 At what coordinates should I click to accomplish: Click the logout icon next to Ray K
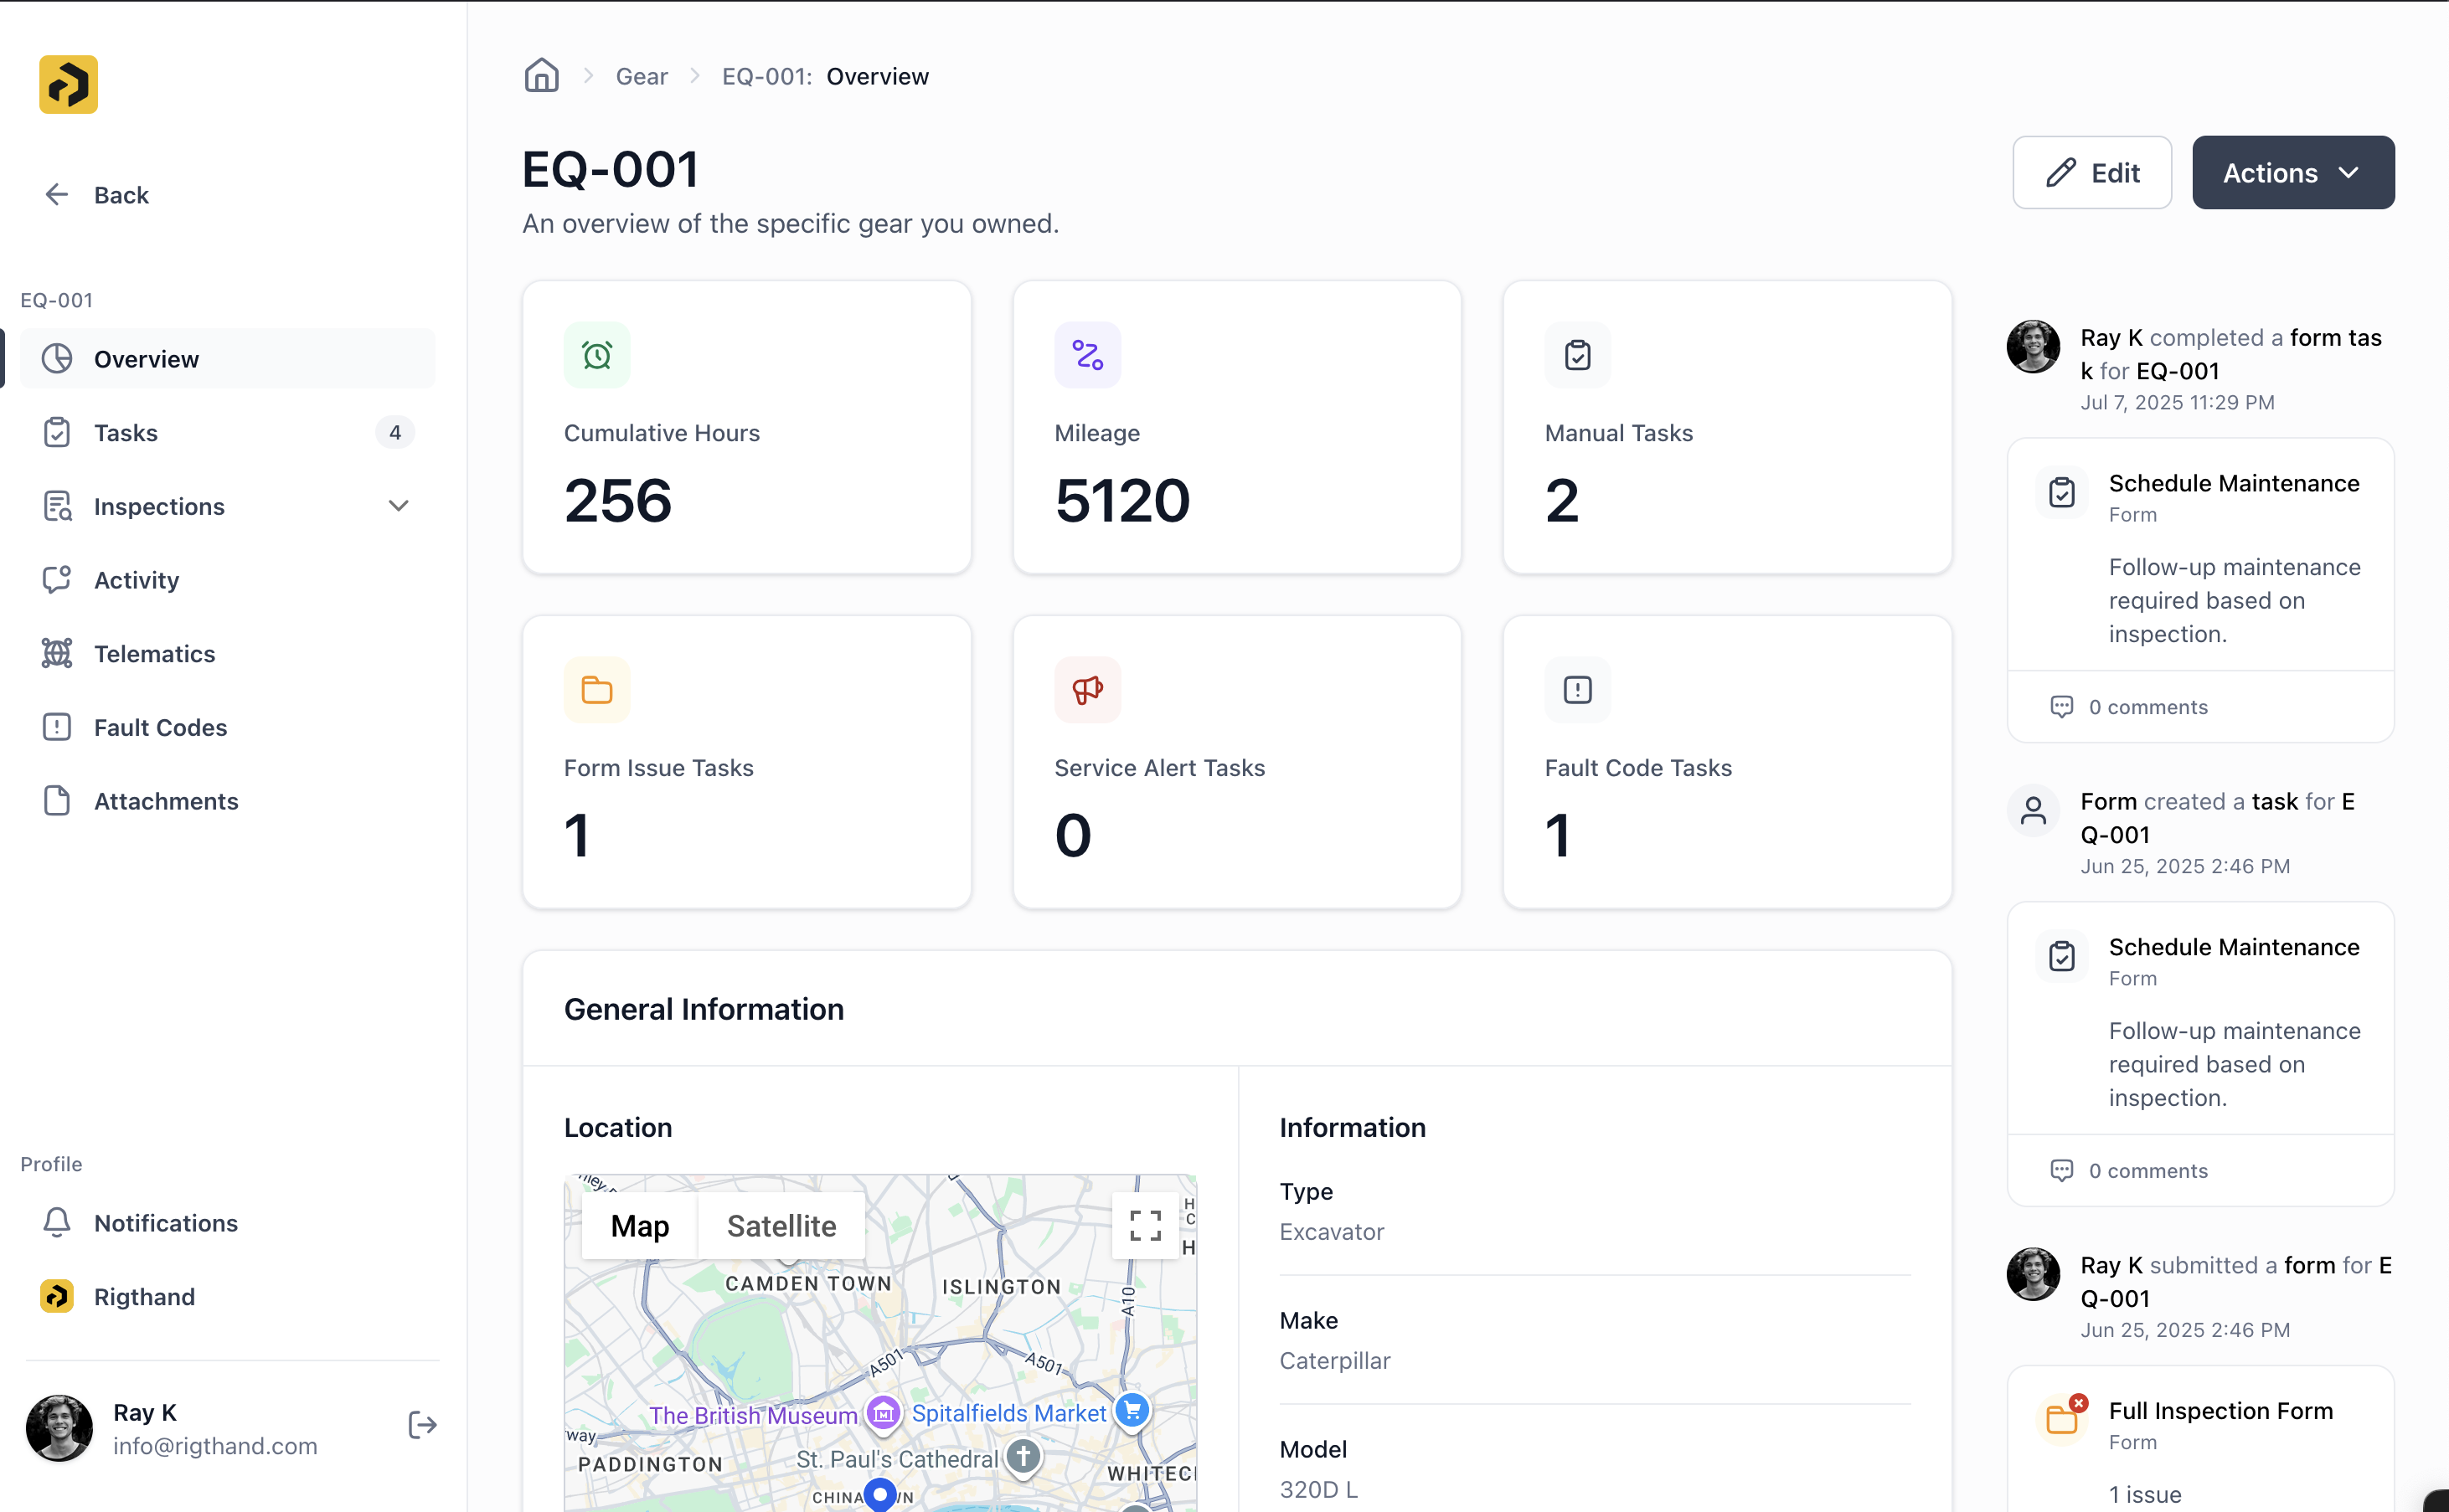pos(421,1424)
